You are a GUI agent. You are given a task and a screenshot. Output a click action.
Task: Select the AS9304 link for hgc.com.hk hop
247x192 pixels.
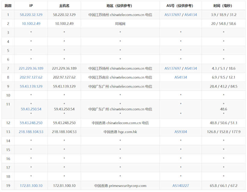[180, 132]
